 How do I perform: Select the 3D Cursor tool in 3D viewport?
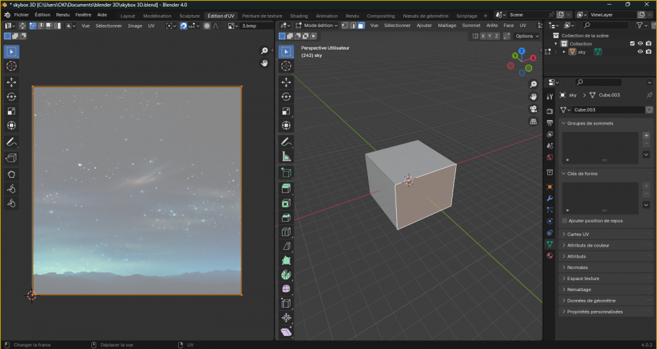[x=286, y=66]
